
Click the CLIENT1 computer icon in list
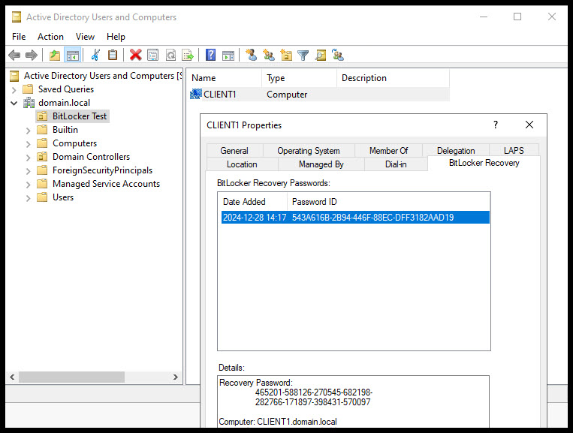click(x=196, y=95)
